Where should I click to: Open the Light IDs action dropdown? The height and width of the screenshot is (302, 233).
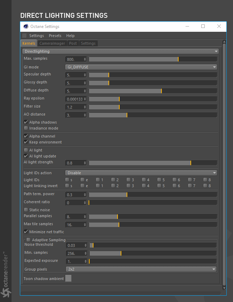(141, 173)
